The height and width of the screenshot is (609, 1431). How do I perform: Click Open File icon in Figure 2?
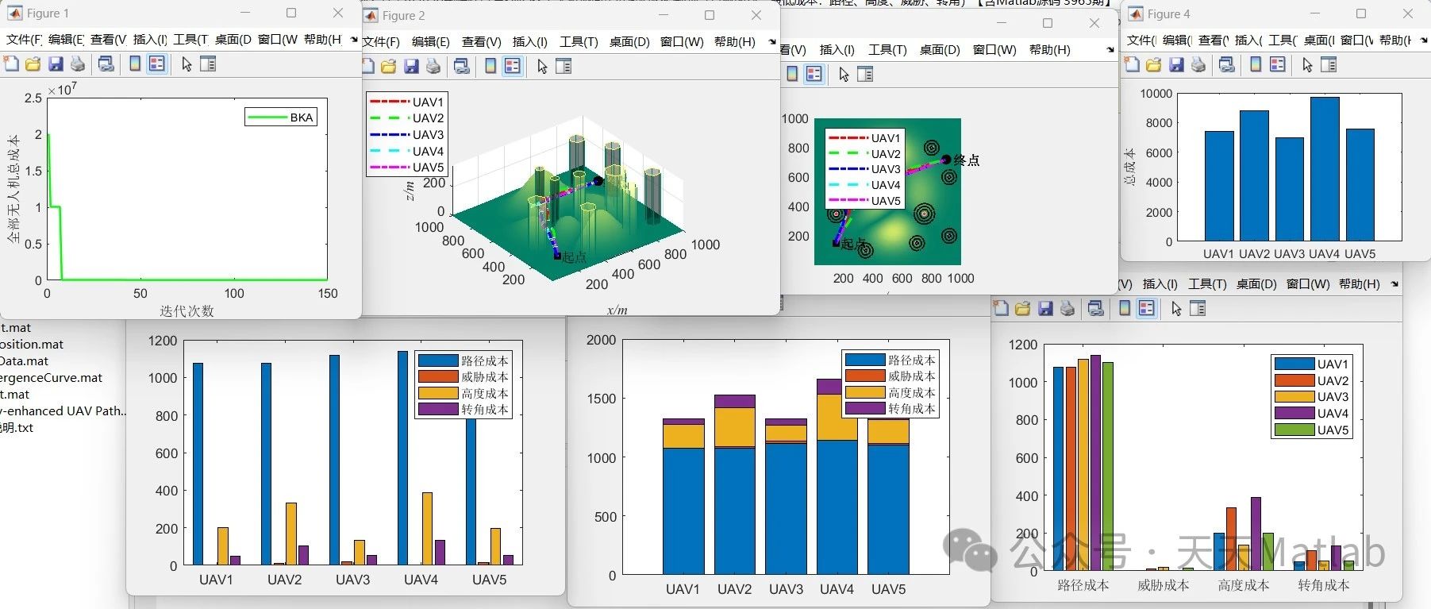tap(388, 66)
